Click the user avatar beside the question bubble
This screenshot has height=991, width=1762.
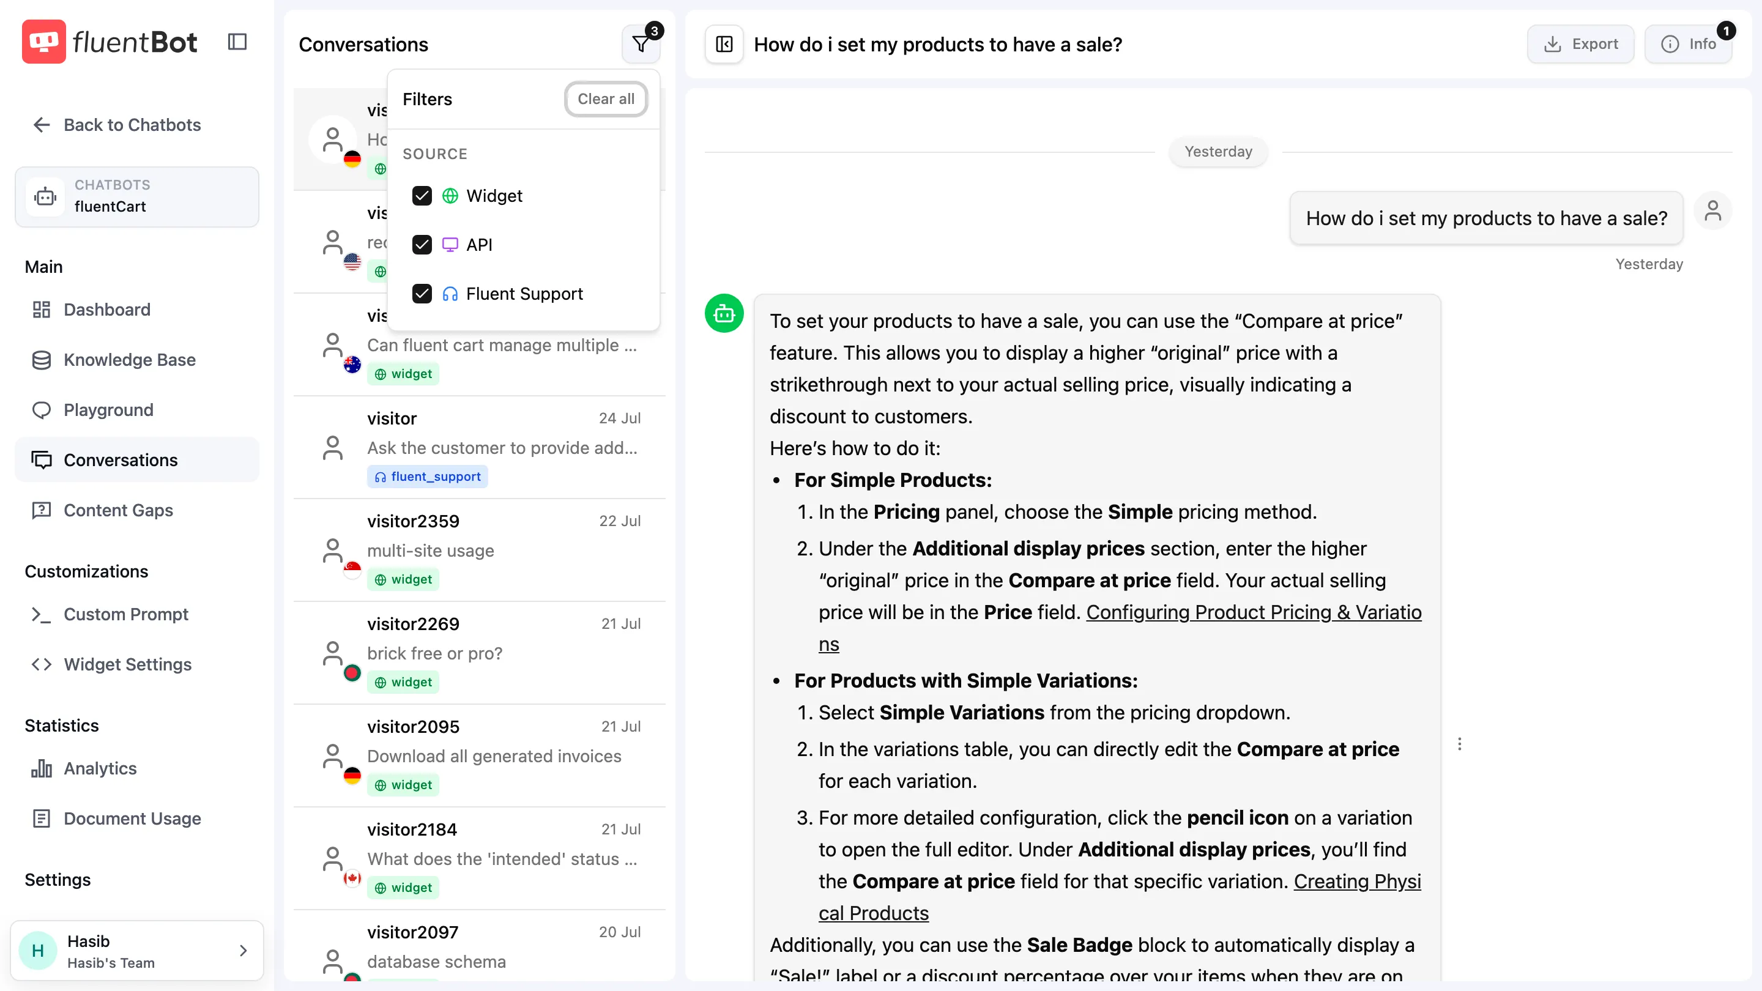coord(1713,210)
